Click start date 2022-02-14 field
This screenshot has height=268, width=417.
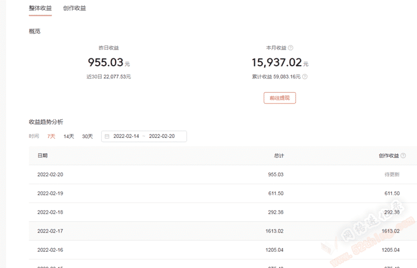click(126, 136)
